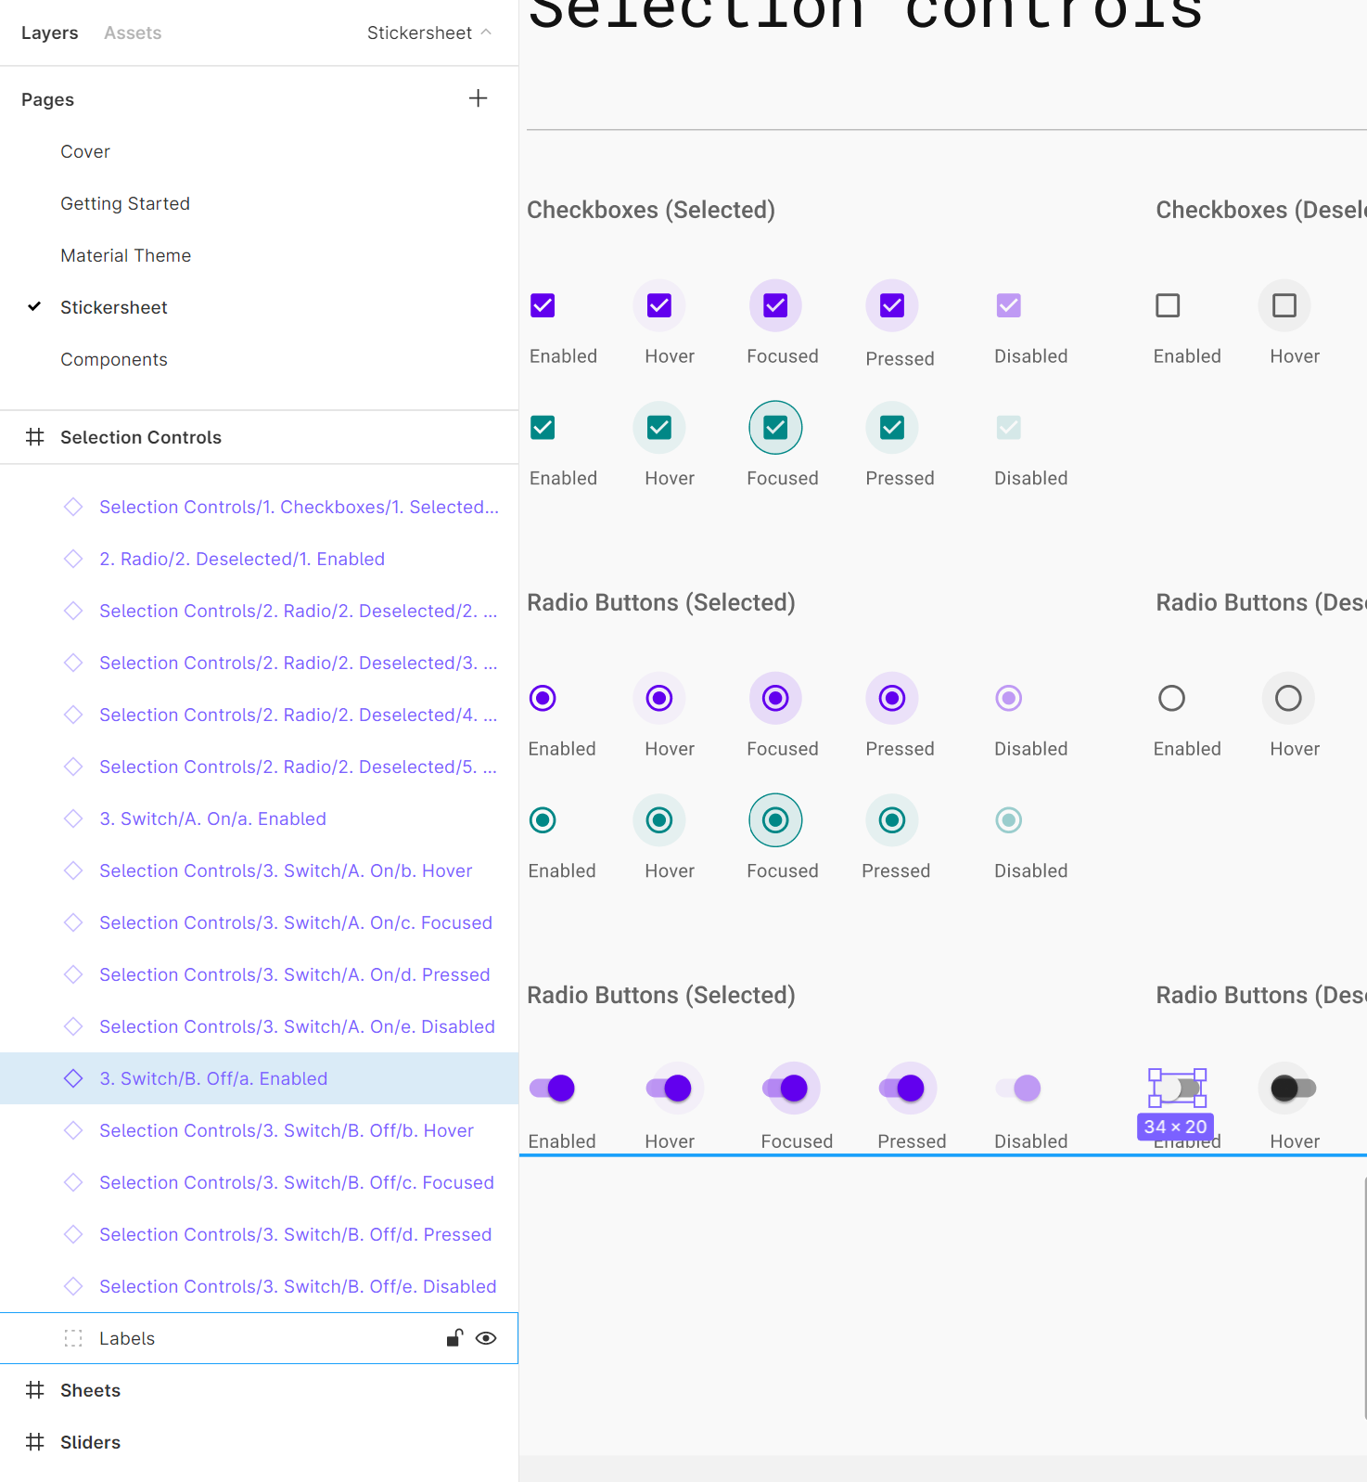Select layer Selection Controls/3. Switch/B. Off/e. Disabled
This screenshot has width=1367, height=1482.
[298, 1286]
